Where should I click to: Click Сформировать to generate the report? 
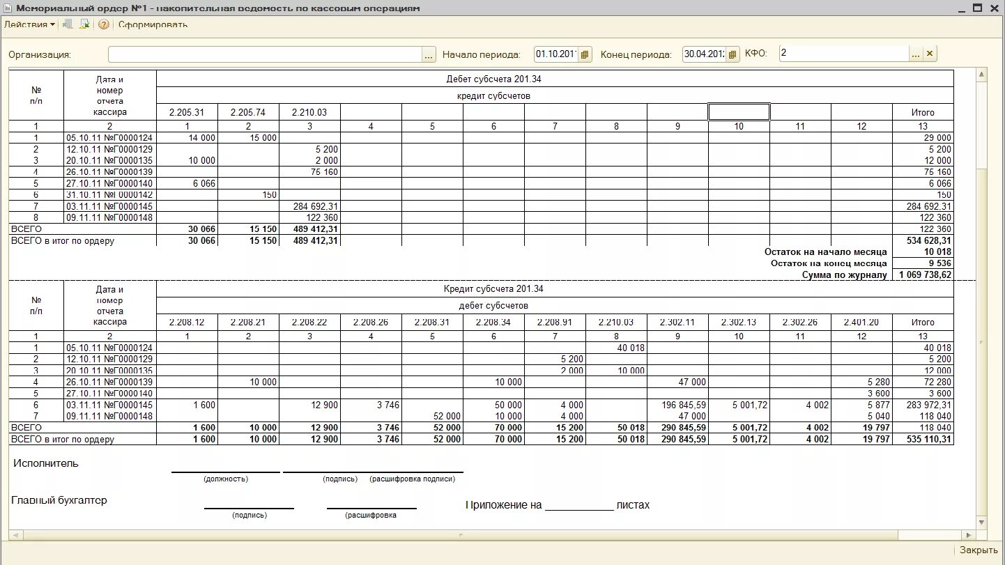153,24
